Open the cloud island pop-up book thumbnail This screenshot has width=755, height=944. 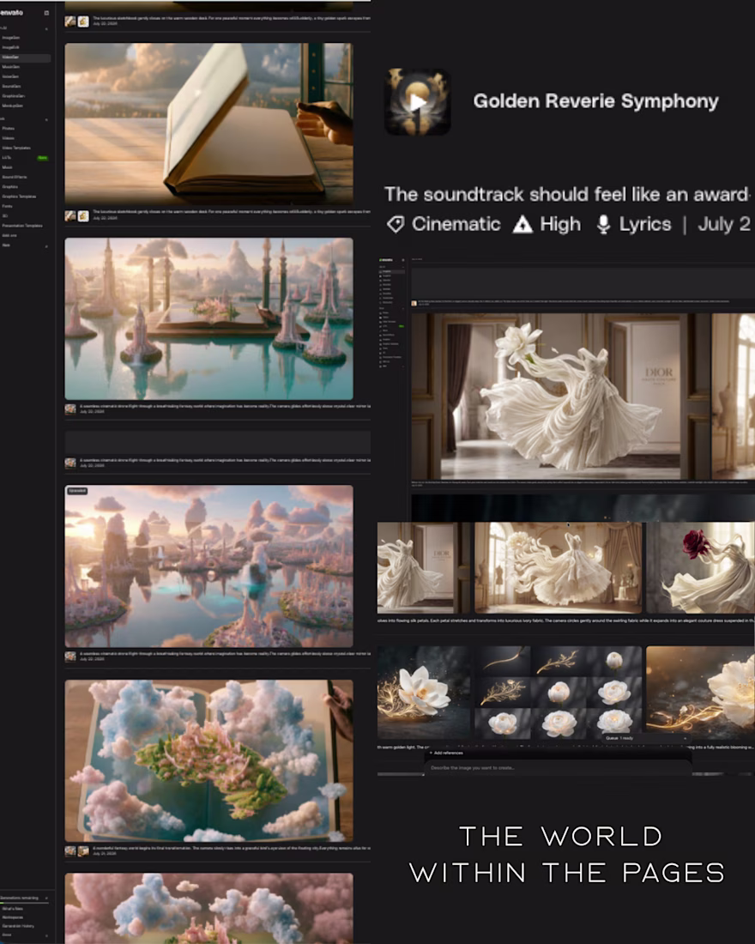(x=209, y=760)
